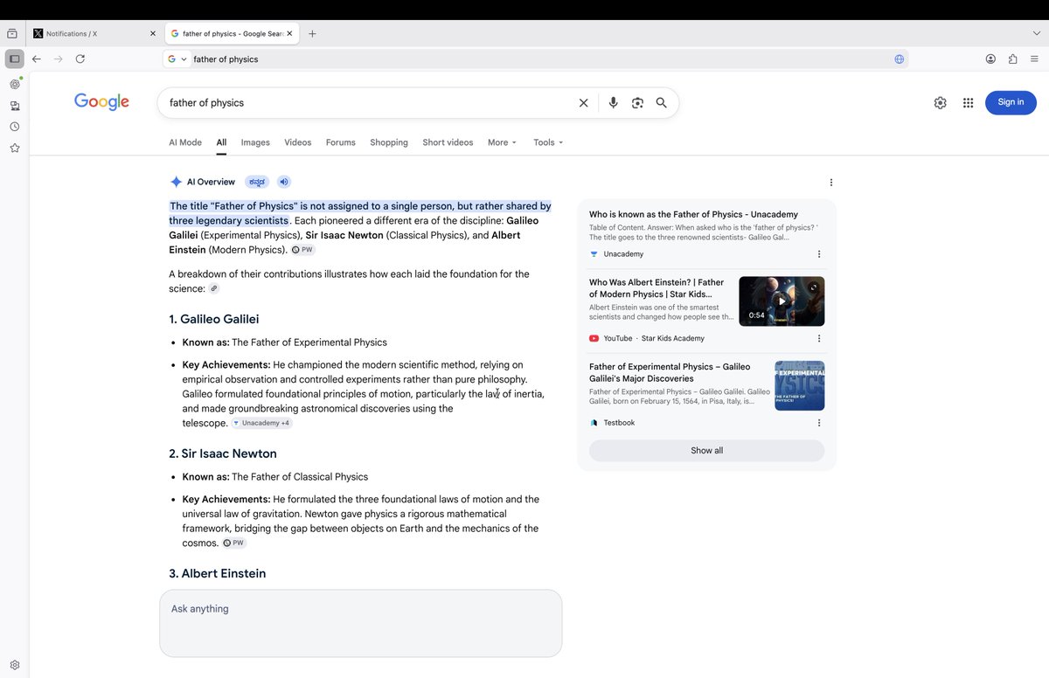Switch AI Overview language to Kannada
The width and height of the screenshot is (1049, 678).
pos(257,182)
